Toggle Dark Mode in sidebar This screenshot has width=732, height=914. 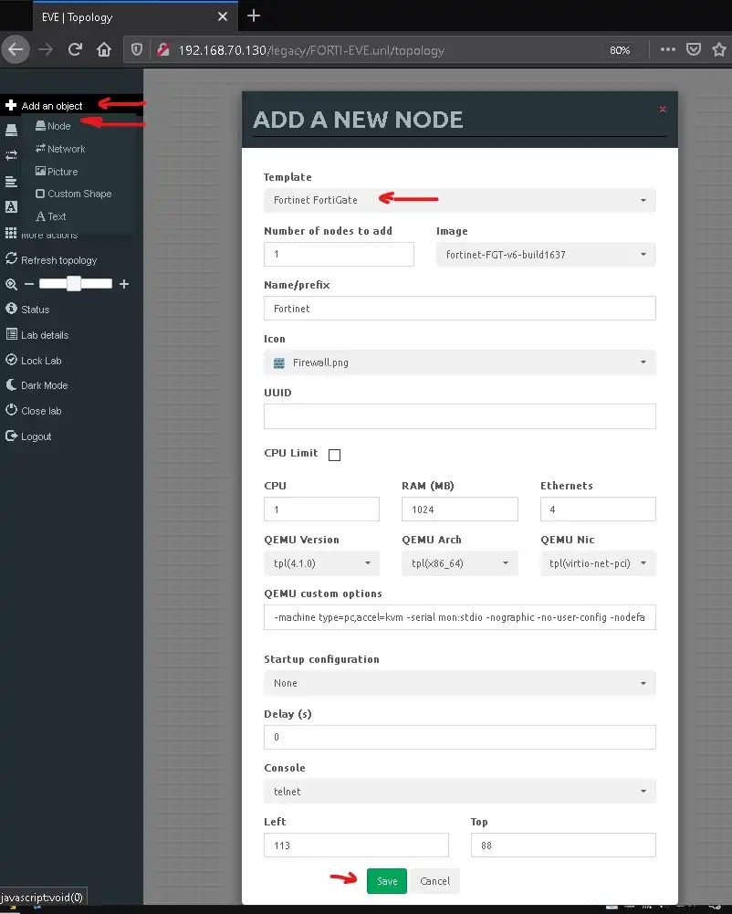click(37, 385)
